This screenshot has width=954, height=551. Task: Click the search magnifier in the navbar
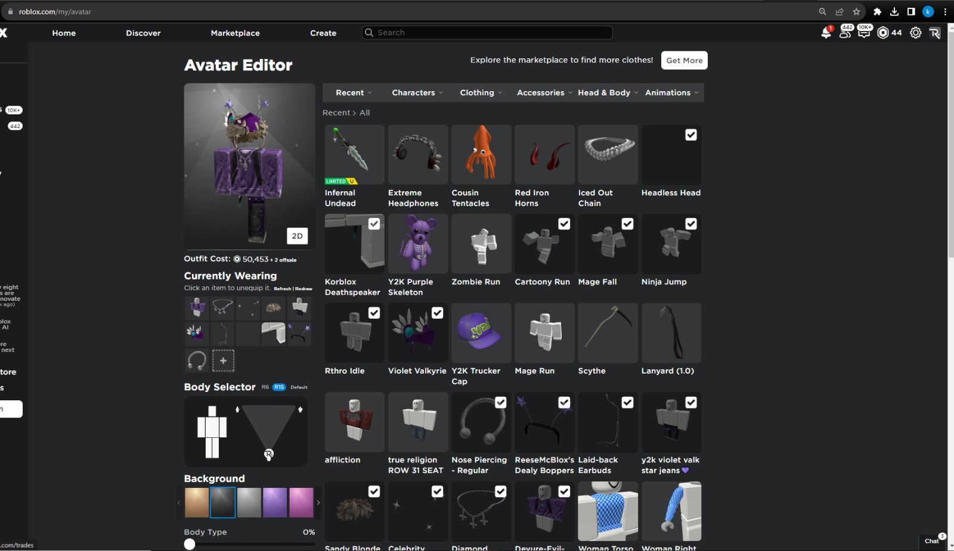click(x=370, y=32)
